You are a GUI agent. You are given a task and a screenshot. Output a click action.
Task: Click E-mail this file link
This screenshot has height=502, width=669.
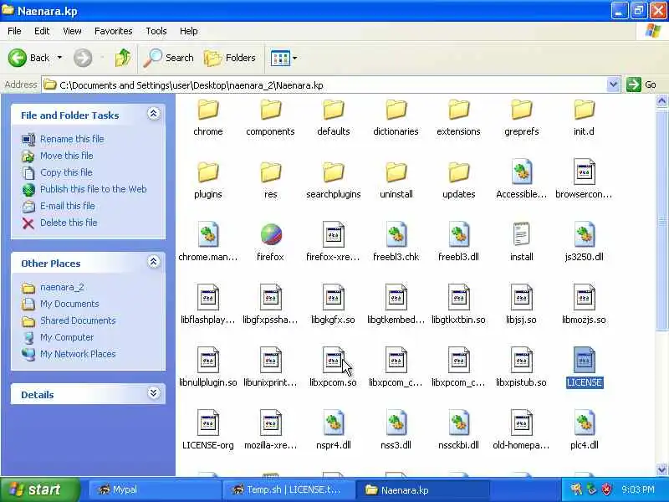click(68, 206)
